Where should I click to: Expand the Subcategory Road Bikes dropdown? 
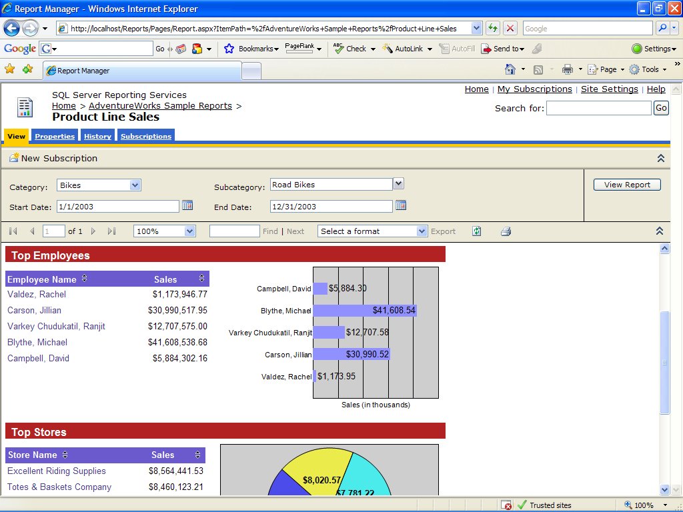[x=399, y=184]
